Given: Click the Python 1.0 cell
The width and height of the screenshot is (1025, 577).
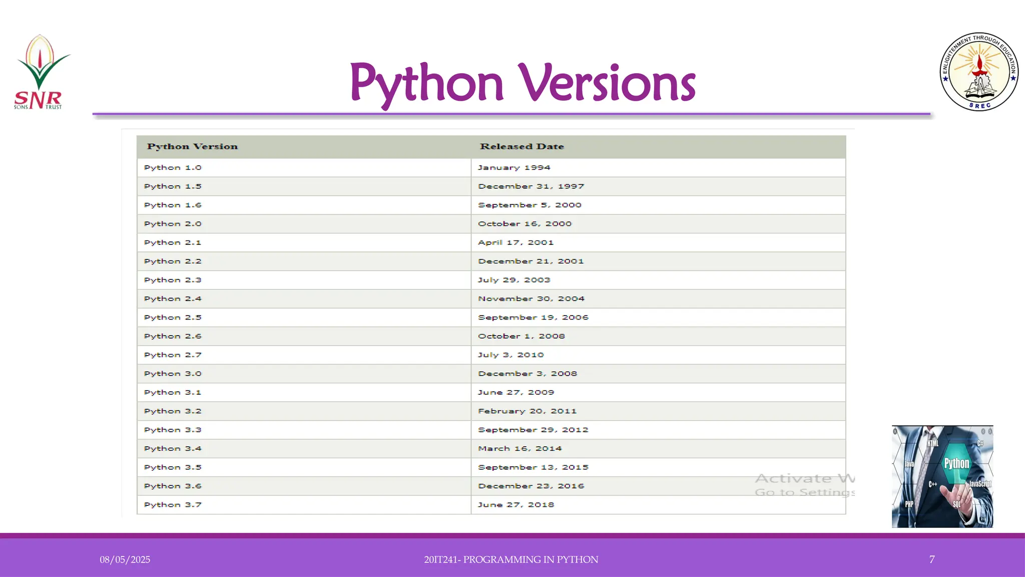Looking at the screenshot, I should [304, 168].
